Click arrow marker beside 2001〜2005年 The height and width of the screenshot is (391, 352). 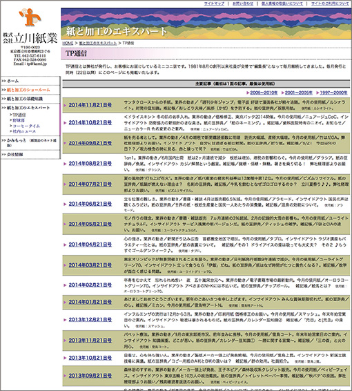283,93
